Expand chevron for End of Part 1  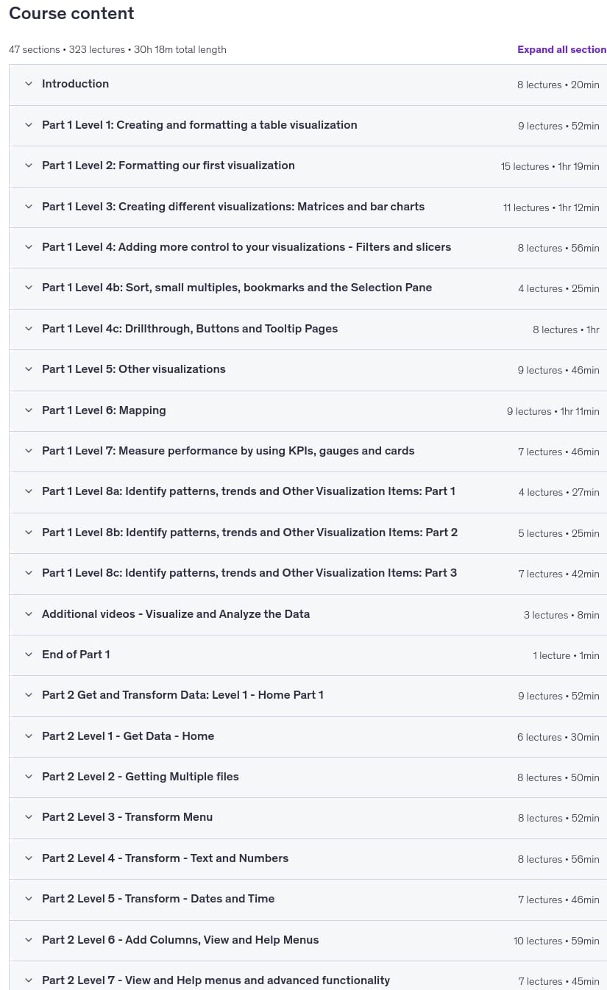[x=29, y=655]
